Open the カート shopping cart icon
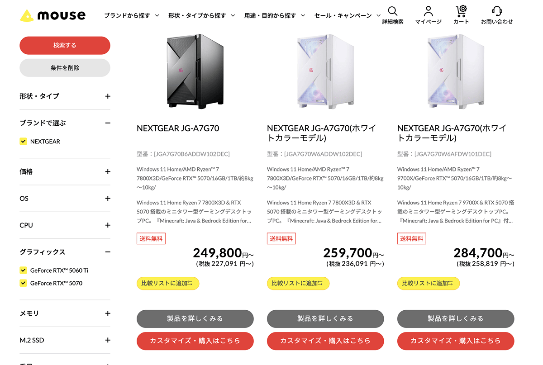The height and width of the screenshot is (365, 543). click(x=461, y=11)
